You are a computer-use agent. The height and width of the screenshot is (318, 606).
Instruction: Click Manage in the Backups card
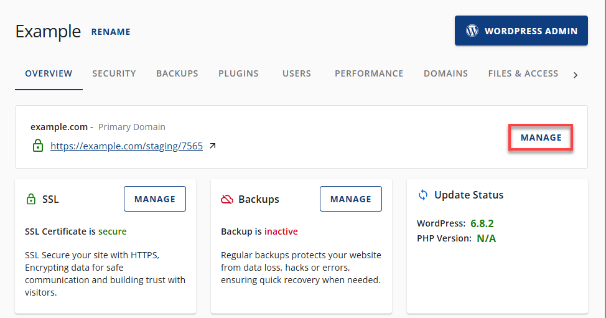pos(351,199)
